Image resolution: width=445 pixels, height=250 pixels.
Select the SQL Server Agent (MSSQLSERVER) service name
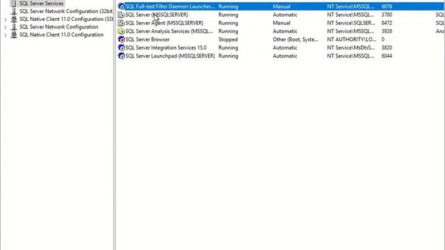click(x=164, y=23)
